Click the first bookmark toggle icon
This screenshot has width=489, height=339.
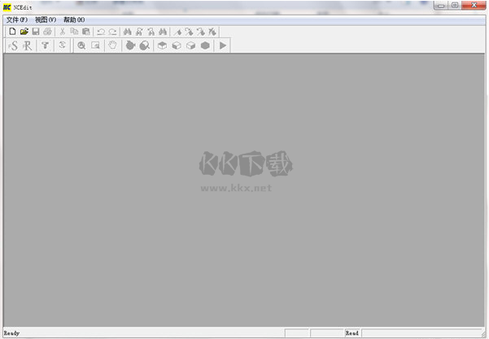(x=177, y=32)
